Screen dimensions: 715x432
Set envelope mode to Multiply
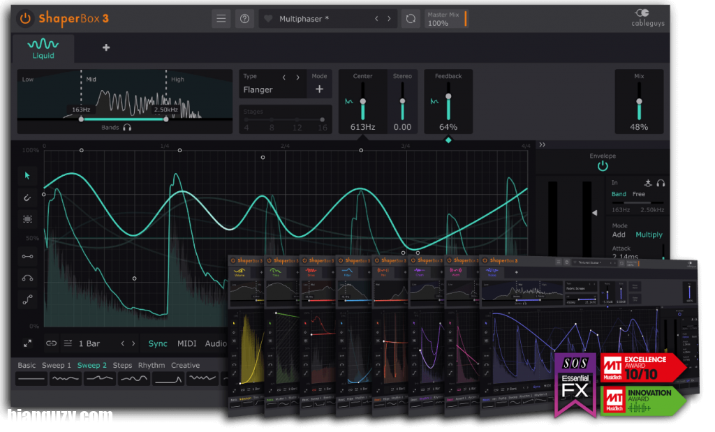click(649, 234)
